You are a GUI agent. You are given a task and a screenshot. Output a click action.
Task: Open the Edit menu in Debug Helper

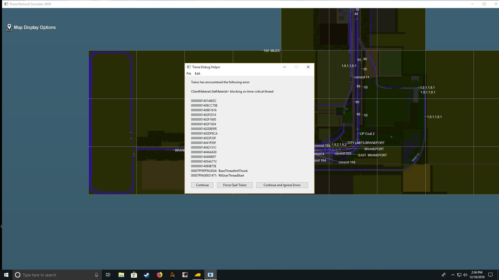click(198, 73)
